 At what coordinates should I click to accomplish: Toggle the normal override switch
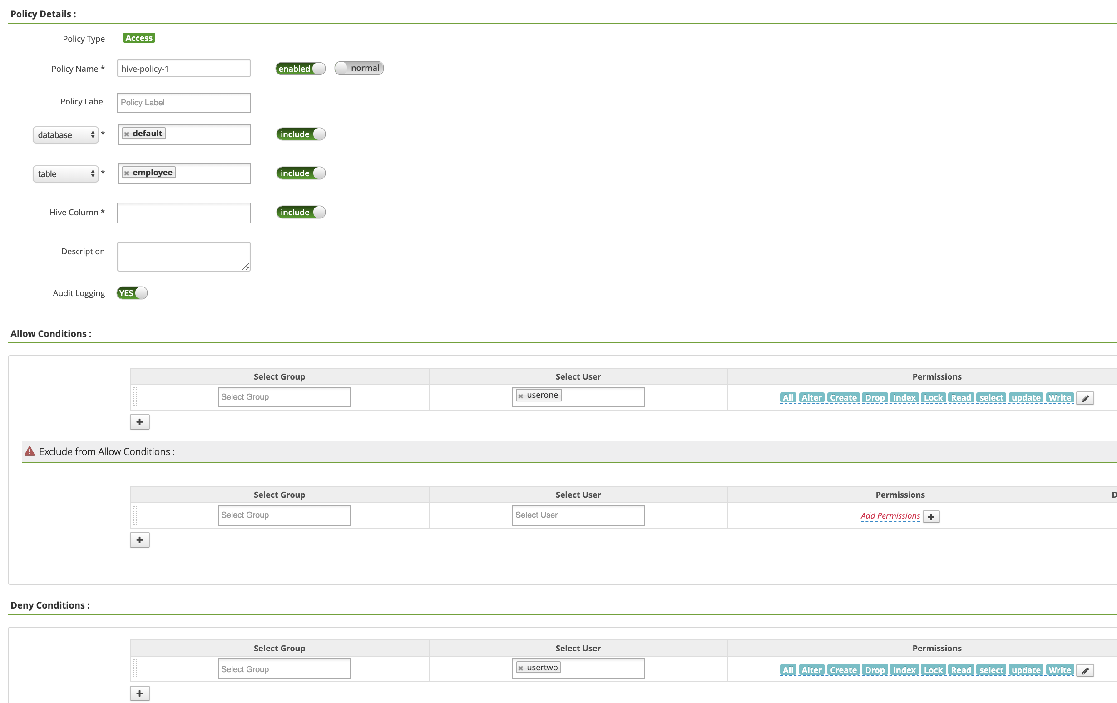click(359, 68)
